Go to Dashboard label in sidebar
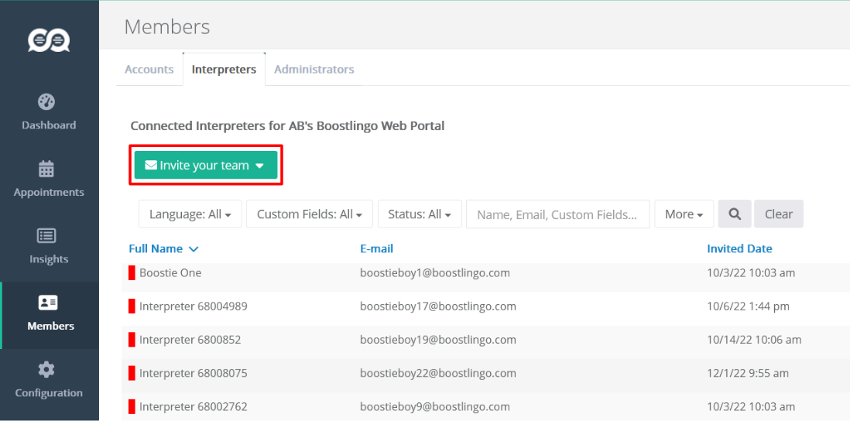 [49, 125]
